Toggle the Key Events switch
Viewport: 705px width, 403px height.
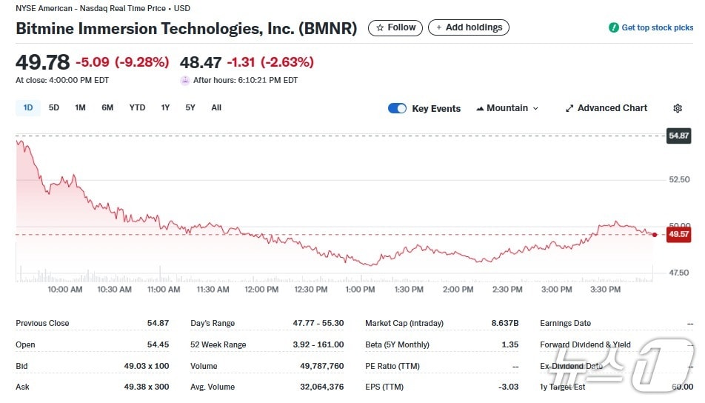397,108
